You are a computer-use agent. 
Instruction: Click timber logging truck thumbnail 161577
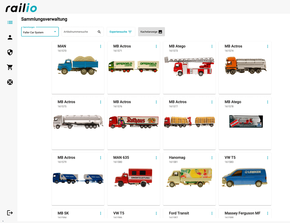[189, 122]
